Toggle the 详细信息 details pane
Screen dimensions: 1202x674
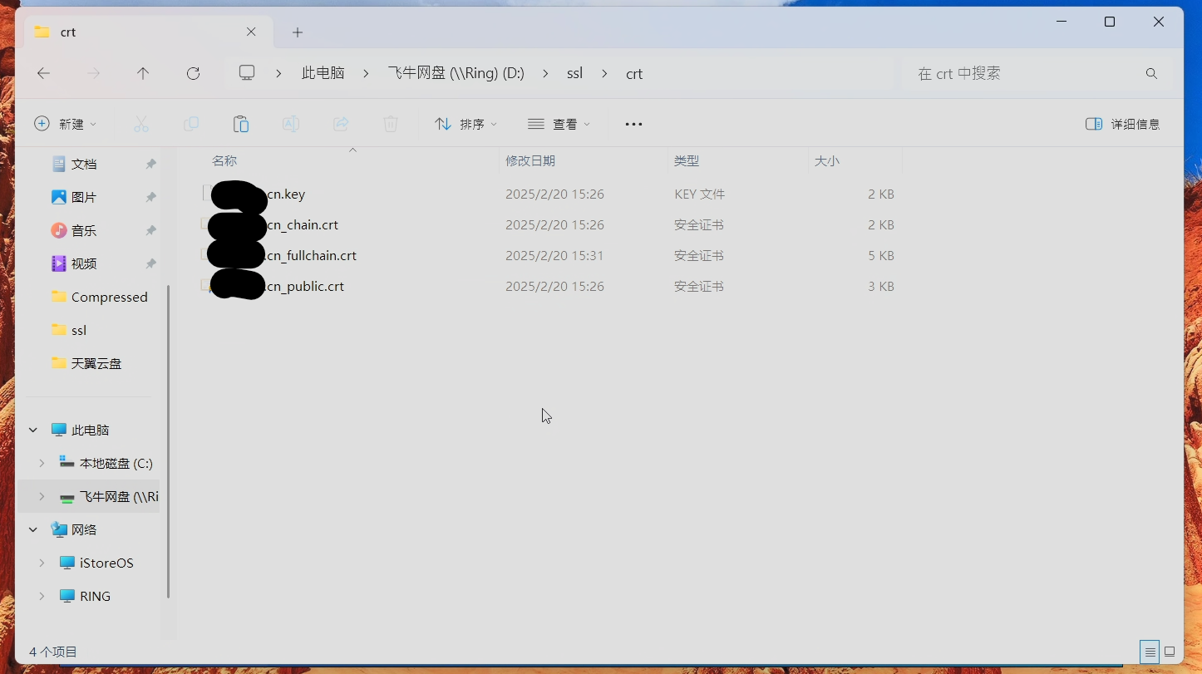coord(1122,124)
